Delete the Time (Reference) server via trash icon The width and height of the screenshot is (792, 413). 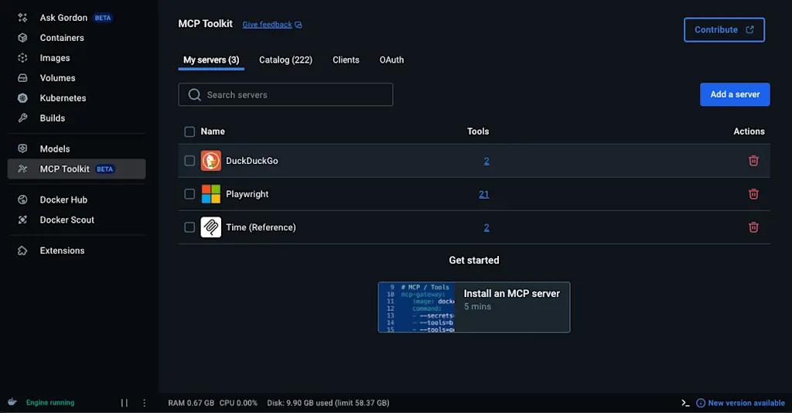point(753,227)
